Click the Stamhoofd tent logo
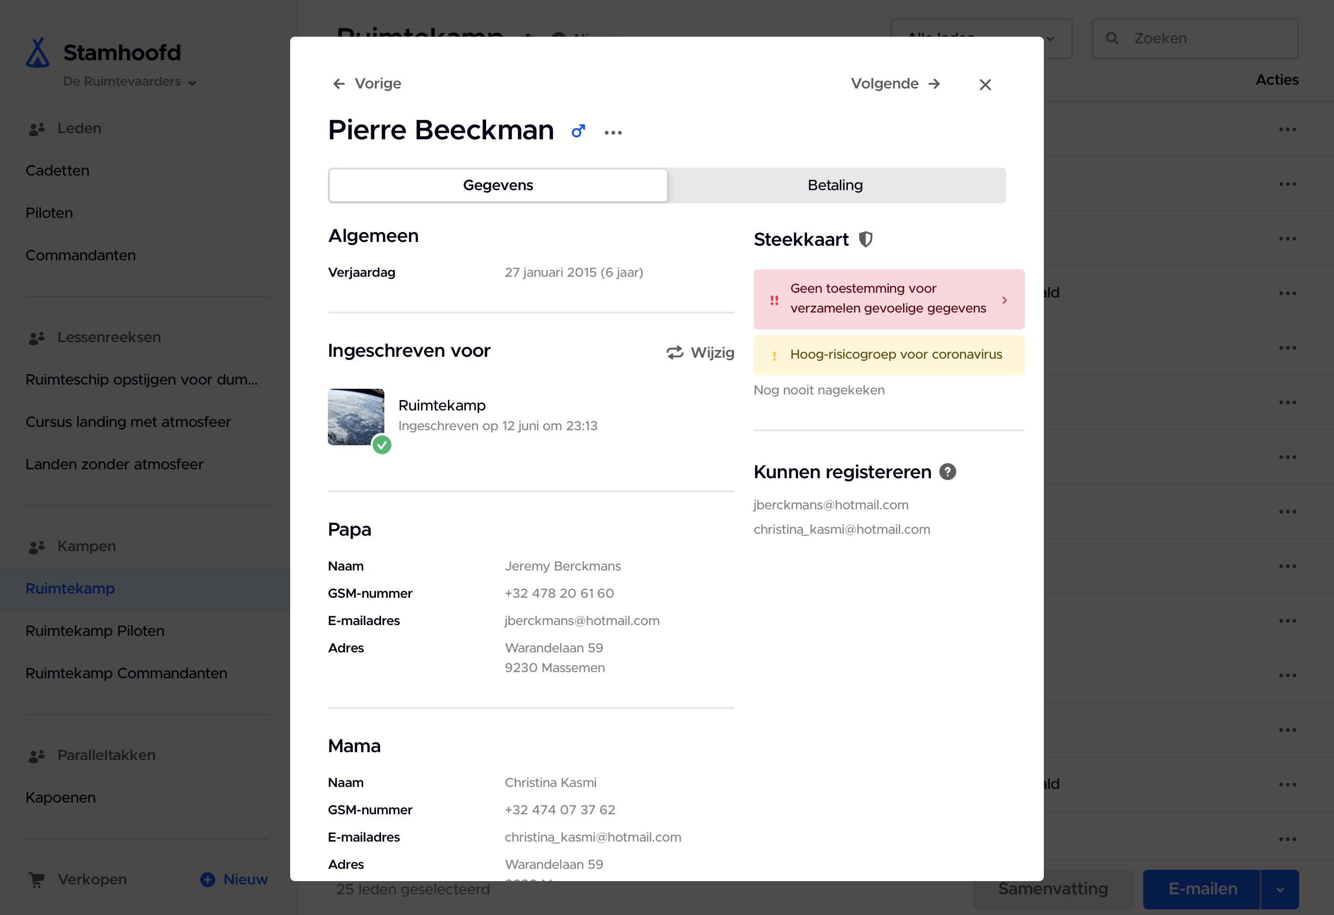 point(38,53)
